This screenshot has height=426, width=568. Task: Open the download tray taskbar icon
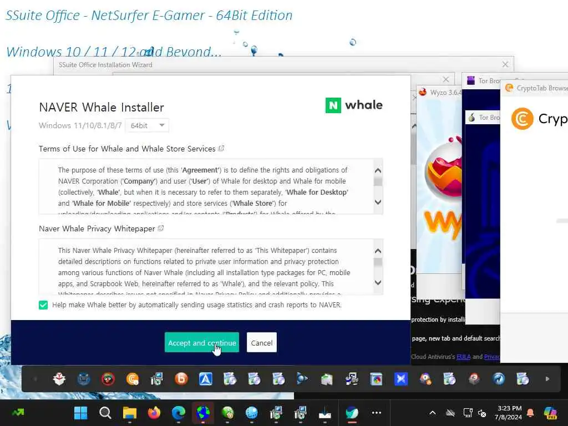(325, 413)
